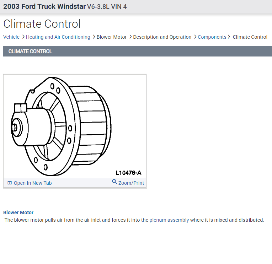Click the chevron before Components breadcrumb
Image resolution: width=272 pixels, height=264 pixels.
pyautogui.click(x=195, y=37)
